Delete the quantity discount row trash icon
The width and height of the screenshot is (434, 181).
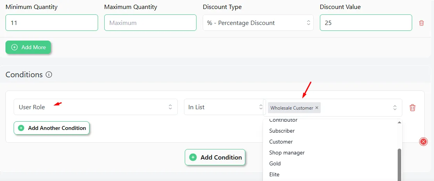pos(421,23)
